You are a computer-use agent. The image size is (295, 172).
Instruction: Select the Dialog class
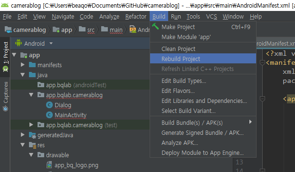pos(63,105)
